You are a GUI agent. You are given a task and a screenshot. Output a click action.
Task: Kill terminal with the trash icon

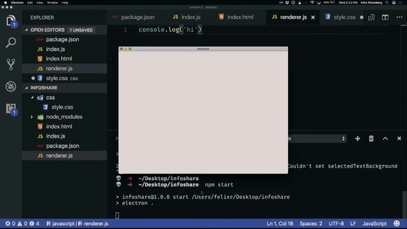[x=371, y=139]
